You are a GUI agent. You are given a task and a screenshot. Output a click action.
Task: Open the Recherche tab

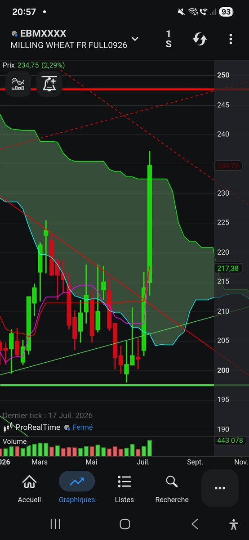(172, 488)
